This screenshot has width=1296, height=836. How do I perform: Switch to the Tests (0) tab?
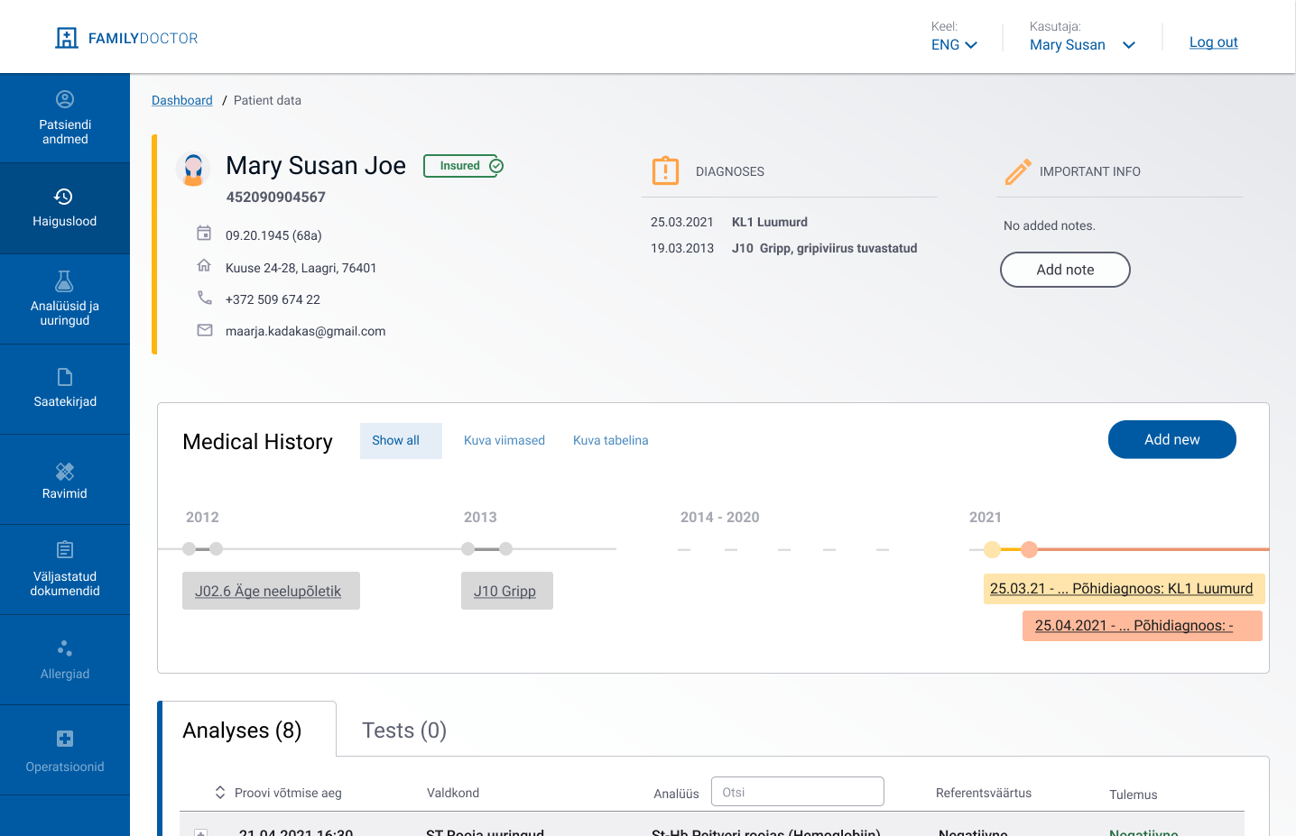coord(403,730)
